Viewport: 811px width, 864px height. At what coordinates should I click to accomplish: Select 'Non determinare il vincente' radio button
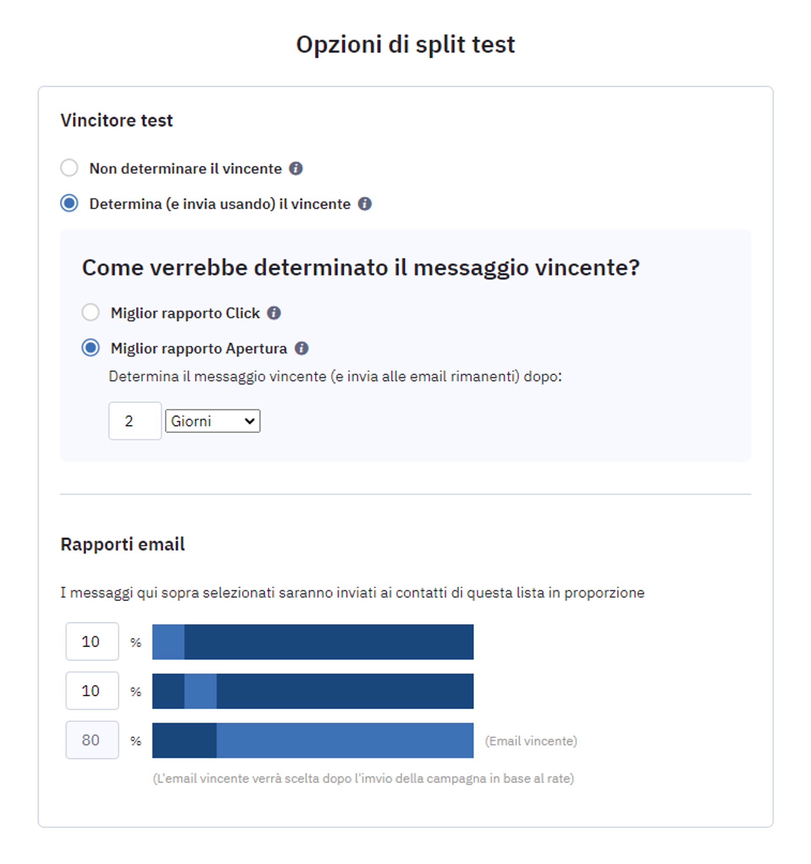tap(69, 168)
